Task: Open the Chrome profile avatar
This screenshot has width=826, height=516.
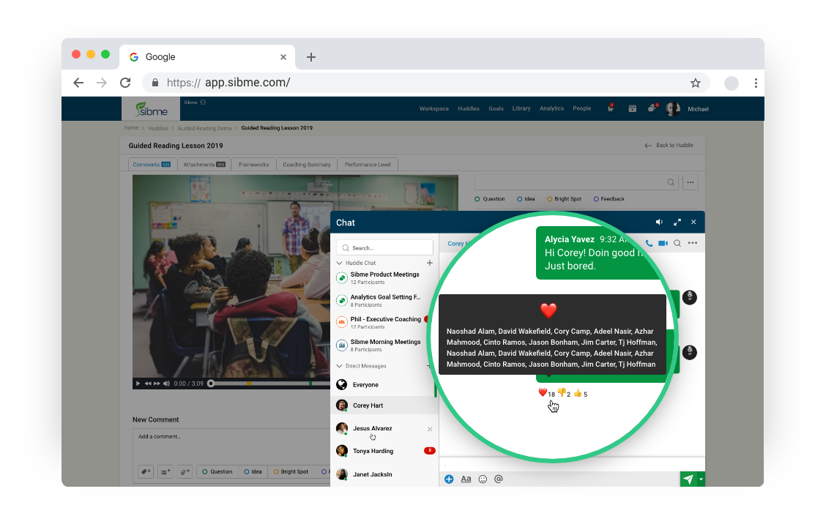Action: pos(732,83)
